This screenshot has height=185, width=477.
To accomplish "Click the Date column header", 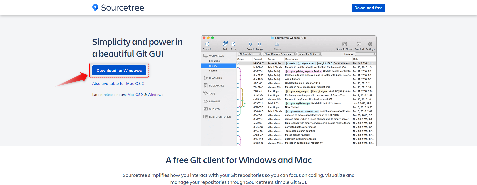I will coord(356,59).
